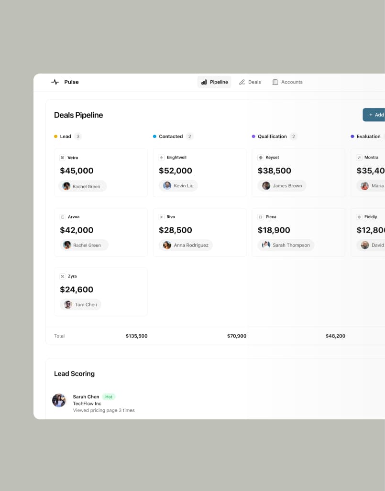
Task: Click the Arvoa company logo icon
Action: coord(62,217)
